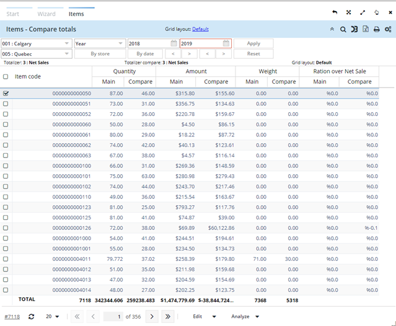Uncheck the row for item 0000000000050
396x326 pixels.
pos(6,93)
